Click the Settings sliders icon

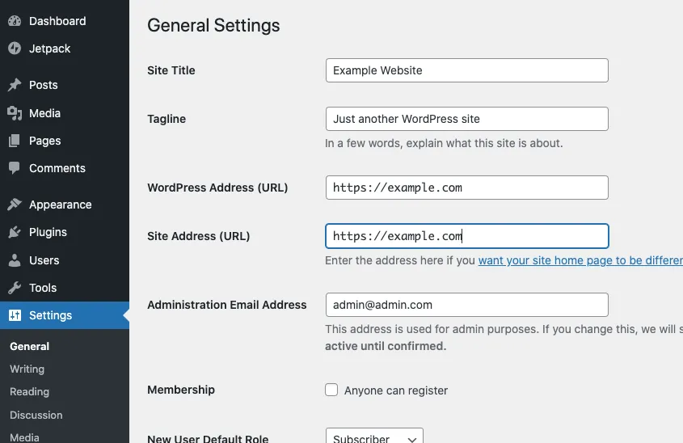[15, 315]
